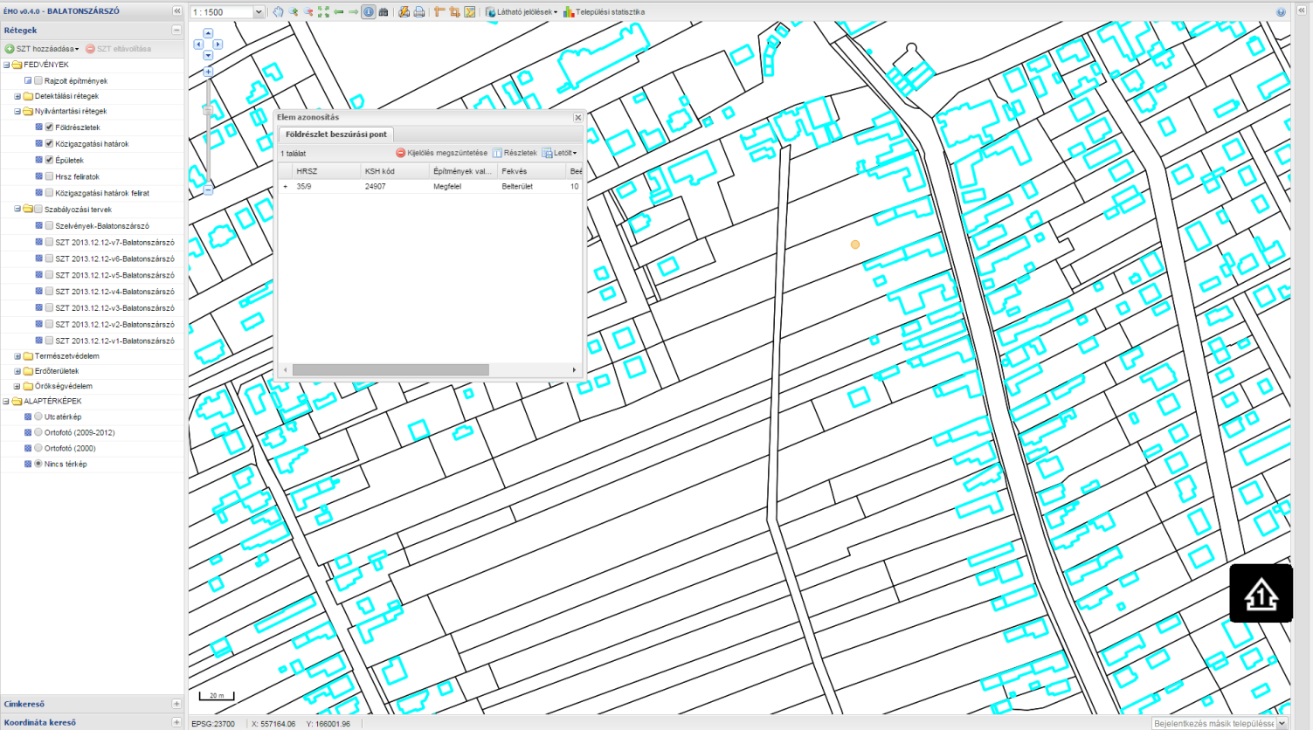Uncheck the Közigazgatási határok layer
Image resolution: width=1313 pixels, height=730 pixels.
click(x=49, y=144)
